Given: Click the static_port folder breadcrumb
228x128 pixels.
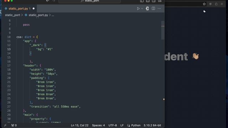Looking at the screenshot, I should point(12,15).
